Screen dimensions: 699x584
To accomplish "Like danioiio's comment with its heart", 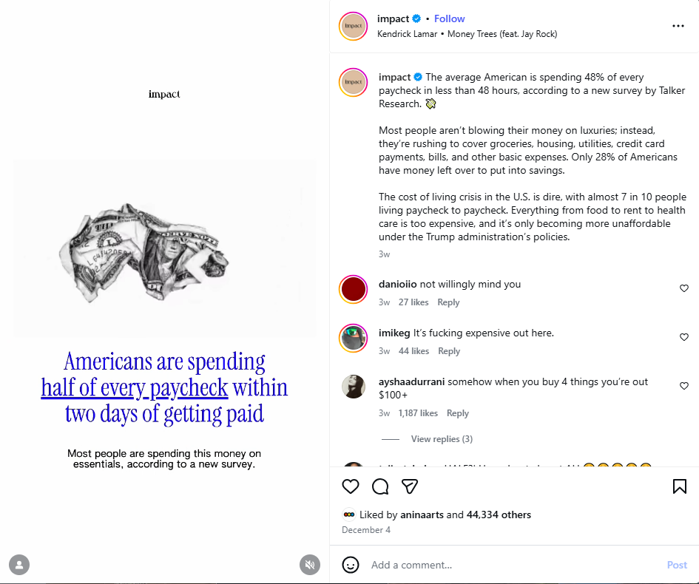I will coord(683,288).
